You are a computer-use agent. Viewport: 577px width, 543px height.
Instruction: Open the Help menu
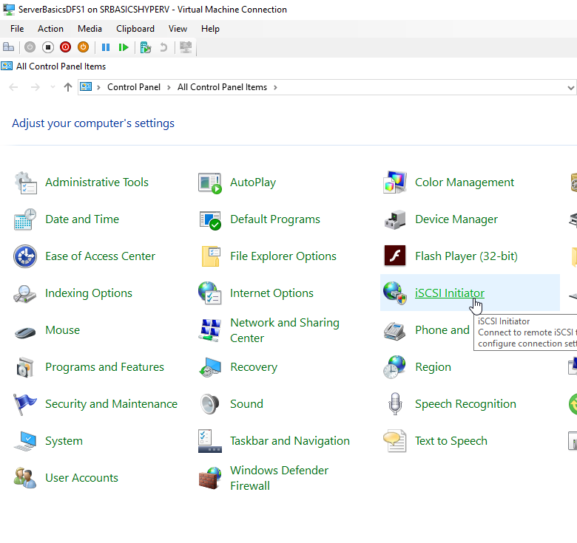tap(210, 29)
